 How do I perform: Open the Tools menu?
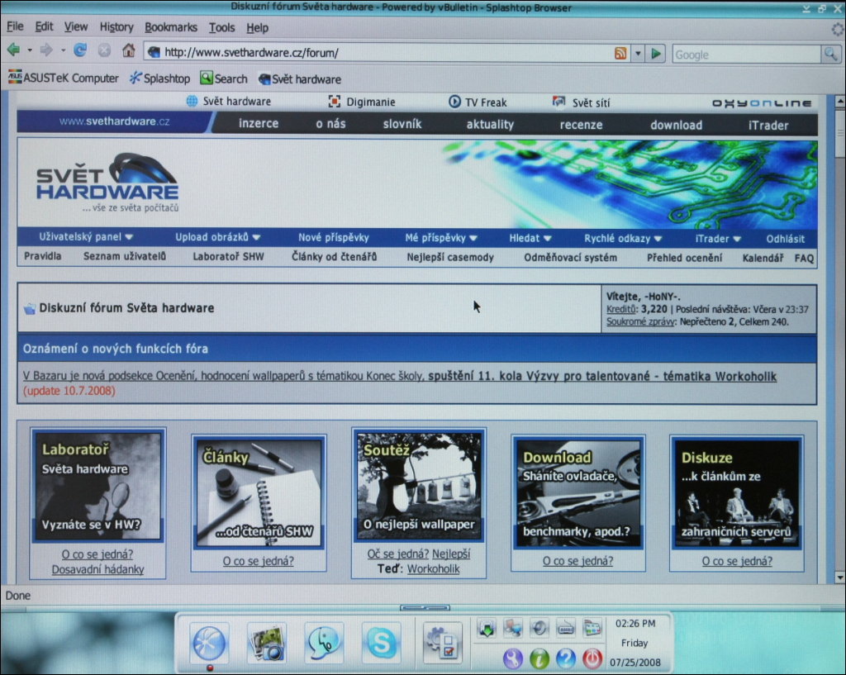[x=221, y=27]
